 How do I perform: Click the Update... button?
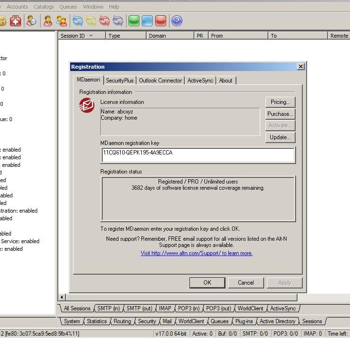pyautogui.click(x=280, y=137)
